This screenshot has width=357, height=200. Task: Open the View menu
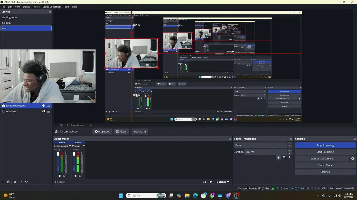[18, 7]
